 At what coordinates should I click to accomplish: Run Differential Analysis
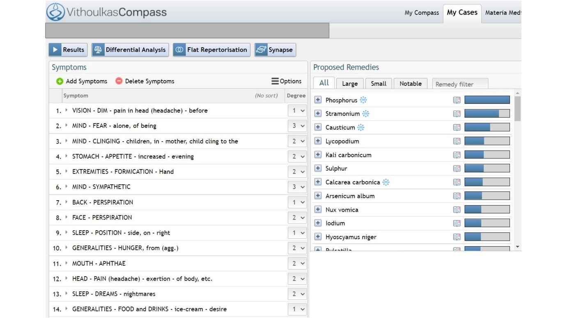click(x=130, y=50)
